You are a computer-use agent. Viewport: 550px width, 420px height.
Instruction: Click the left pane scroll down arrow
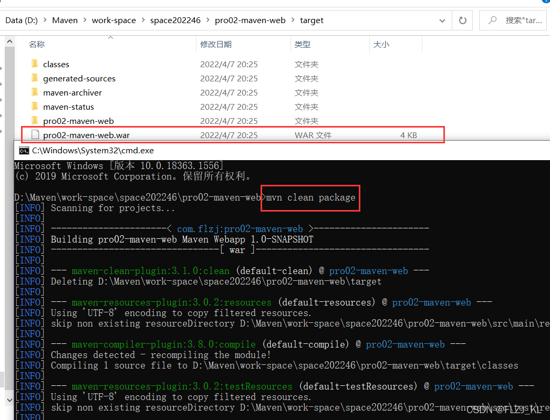pyautogui.click(x=10, y=400)
